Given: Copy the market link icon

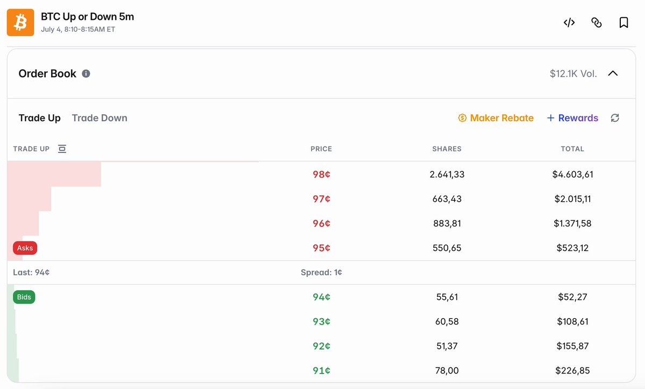Looking at the screenshot, I should coord(596,23).
